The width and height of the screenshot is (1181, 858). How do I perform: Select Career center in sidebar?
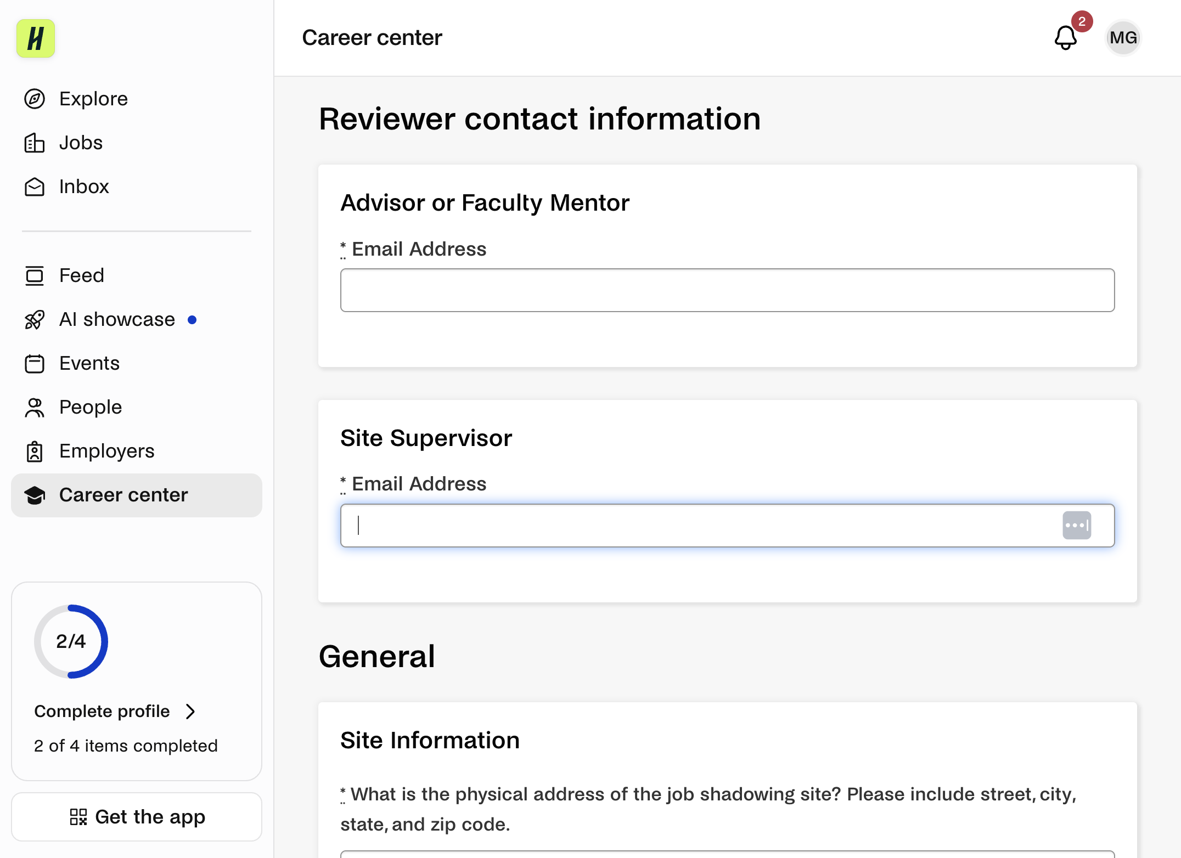[136, 495]
